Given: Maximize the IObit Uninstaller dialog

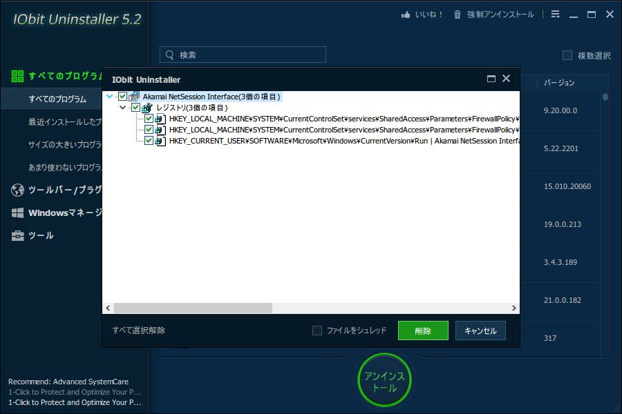Looking at the screenshot, I should pyautogui.click(x=491, y=79).
